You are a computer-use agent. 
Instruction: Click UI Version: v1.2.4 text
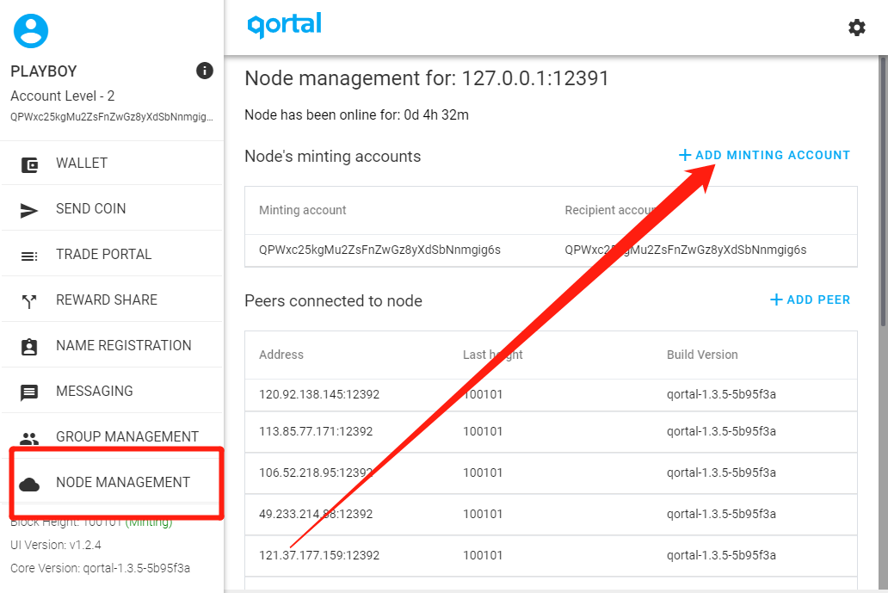pyautogui.click(x=55, y=545)
